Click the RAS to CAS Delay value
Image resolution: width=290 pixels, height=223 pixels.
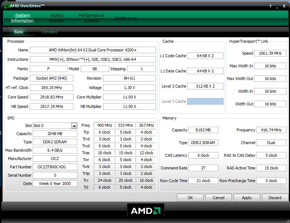[271, 155]
